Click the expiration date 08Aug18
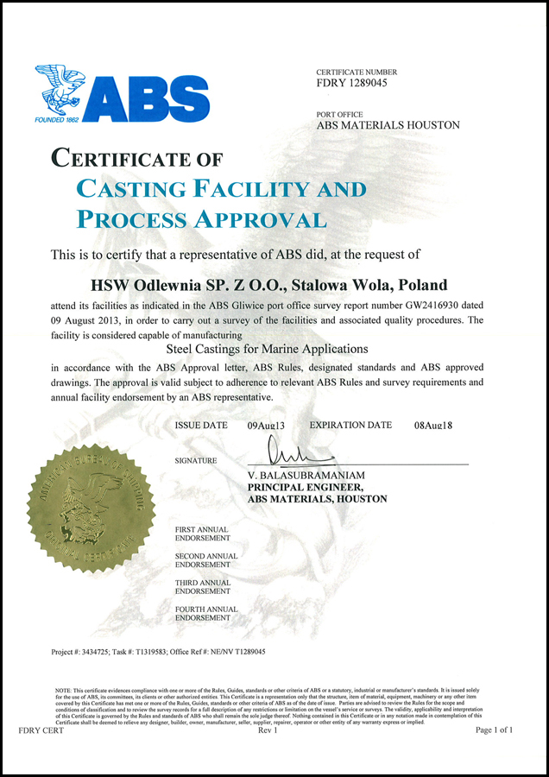 pos(432,426)
